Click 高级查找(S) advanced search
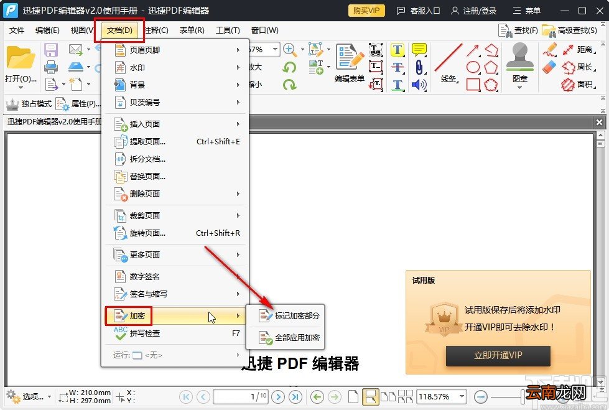Viewport: 609px width, 410px height. point(569,30)
